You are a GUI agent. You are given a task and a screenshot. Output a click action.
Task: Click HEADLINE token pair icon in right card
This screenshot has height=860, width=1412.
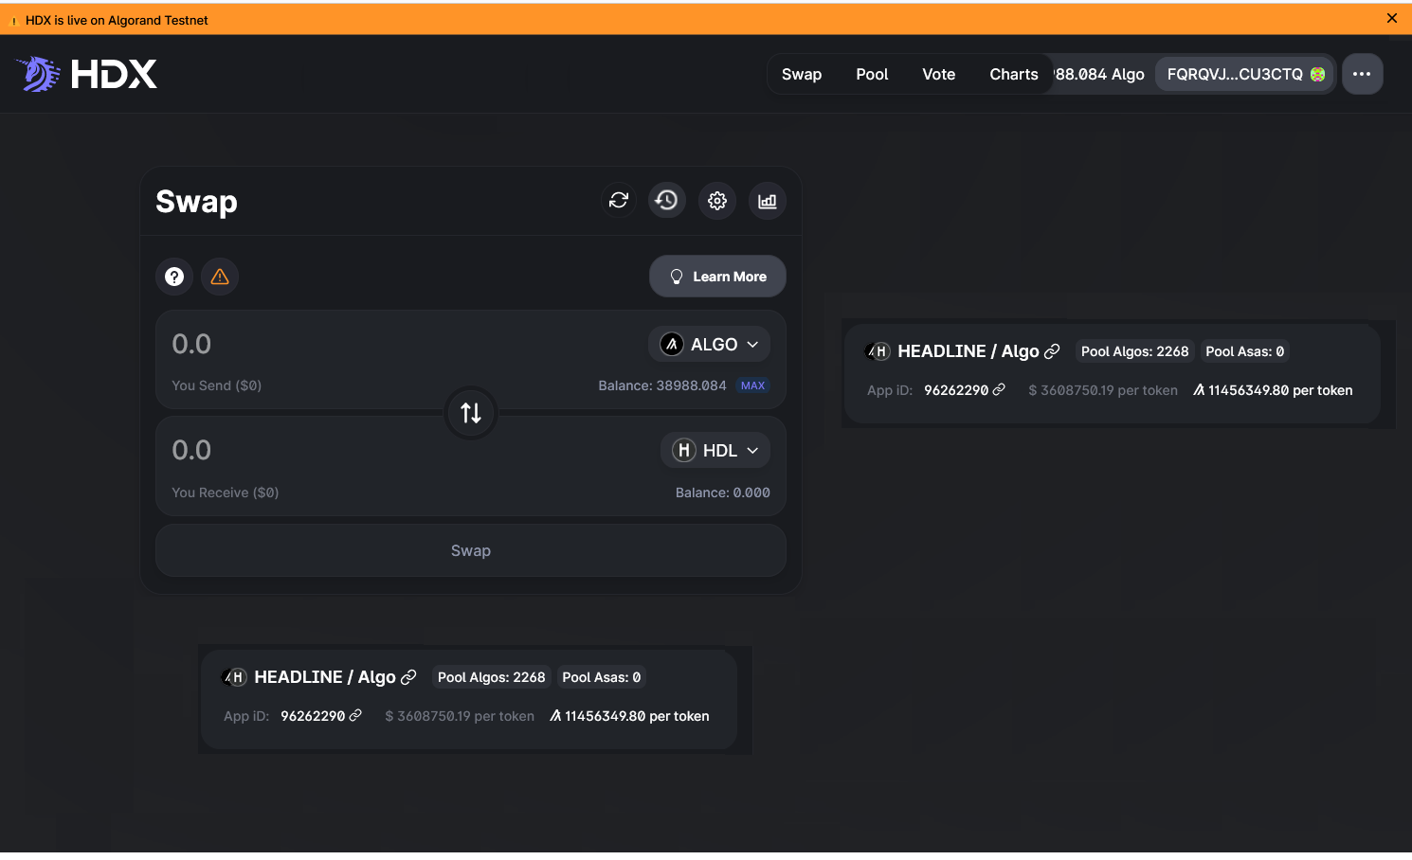(878, 351)
